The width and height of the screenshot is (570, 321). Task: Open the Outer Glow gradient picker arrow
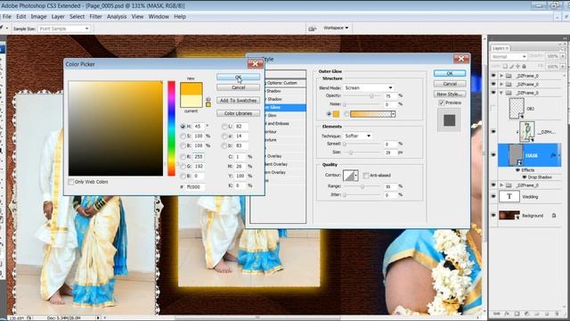click(x=393, y=114)
